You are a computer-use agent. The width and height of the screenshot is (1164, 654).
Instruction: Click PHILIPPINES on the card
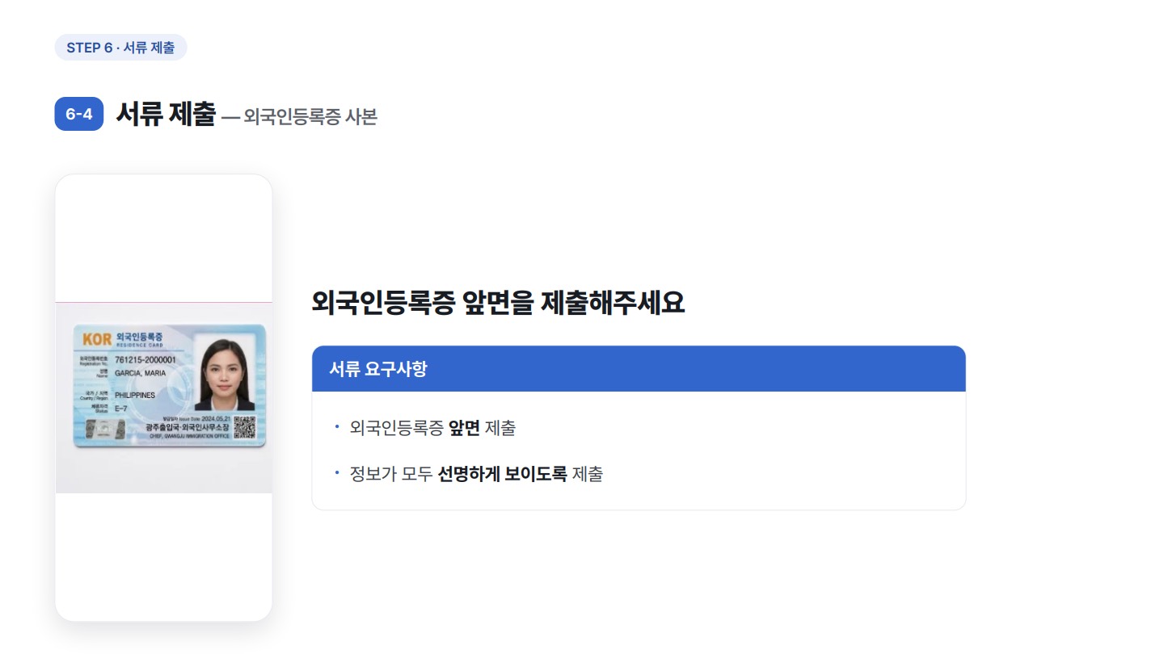pos(135,396)
